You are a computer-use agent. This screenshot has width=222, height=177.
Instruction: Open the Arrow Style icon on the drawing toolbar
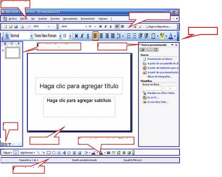click(119, 152)
